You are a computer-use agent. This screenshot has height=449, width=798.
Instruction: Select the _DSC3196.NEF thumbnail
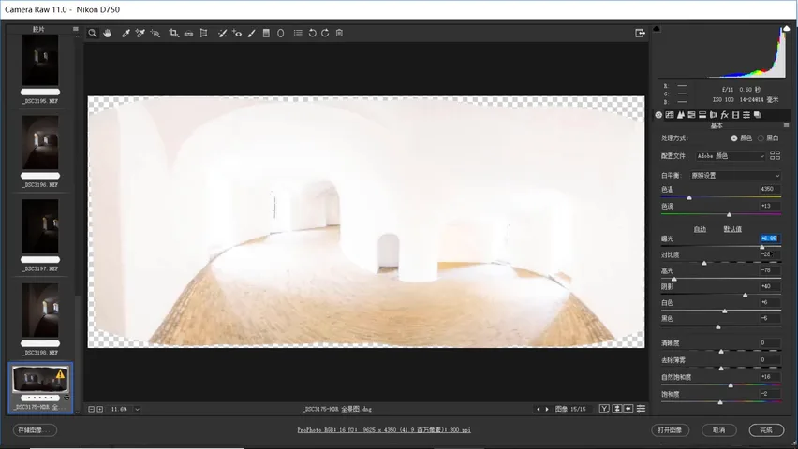coord(40,143)
